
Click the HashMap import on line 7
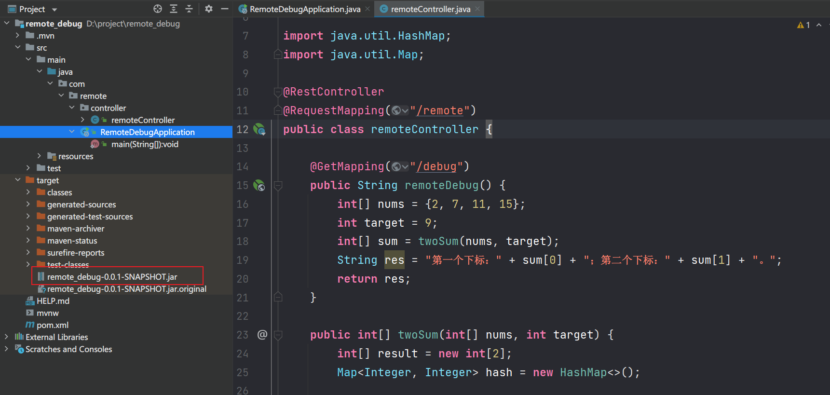pyautogui.click(x=367, y=36)
